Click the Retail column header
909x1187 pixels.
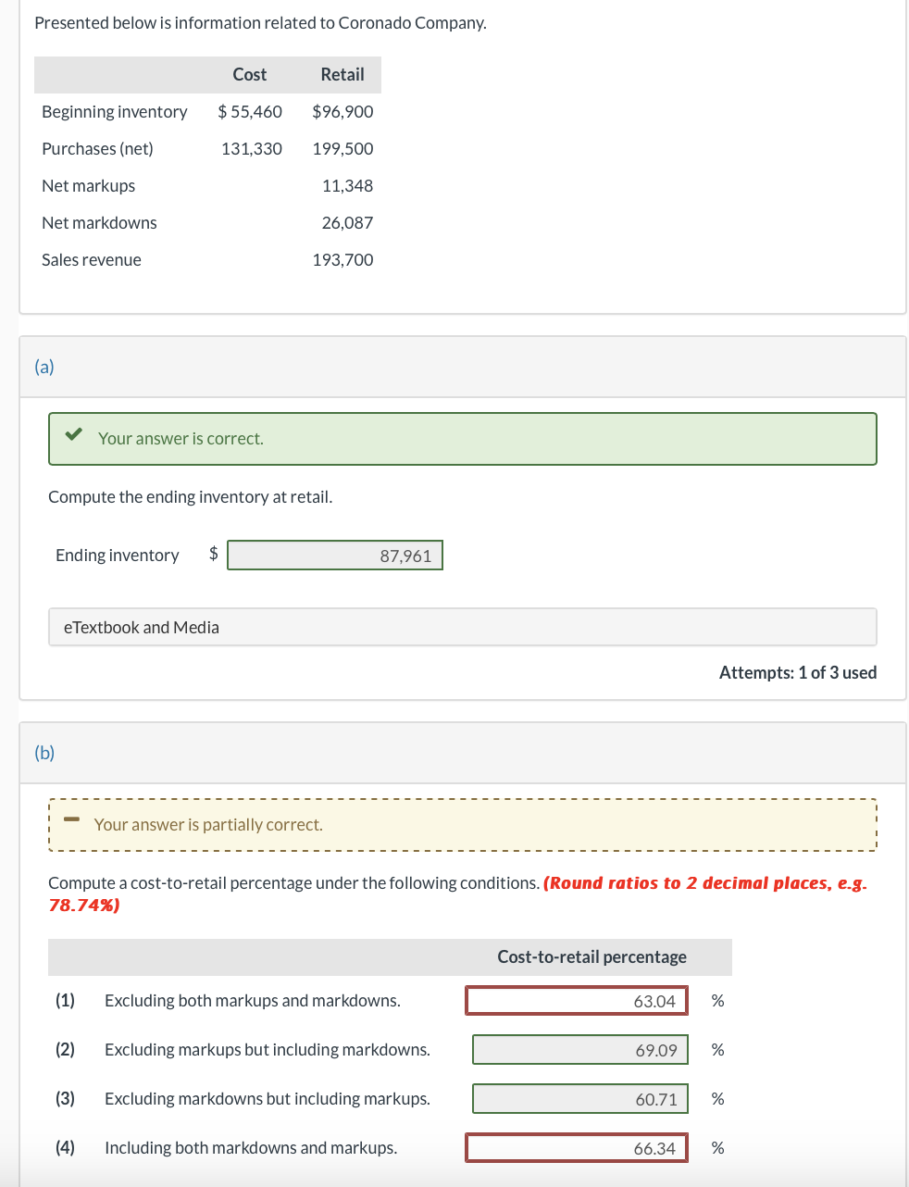[342, 75]
